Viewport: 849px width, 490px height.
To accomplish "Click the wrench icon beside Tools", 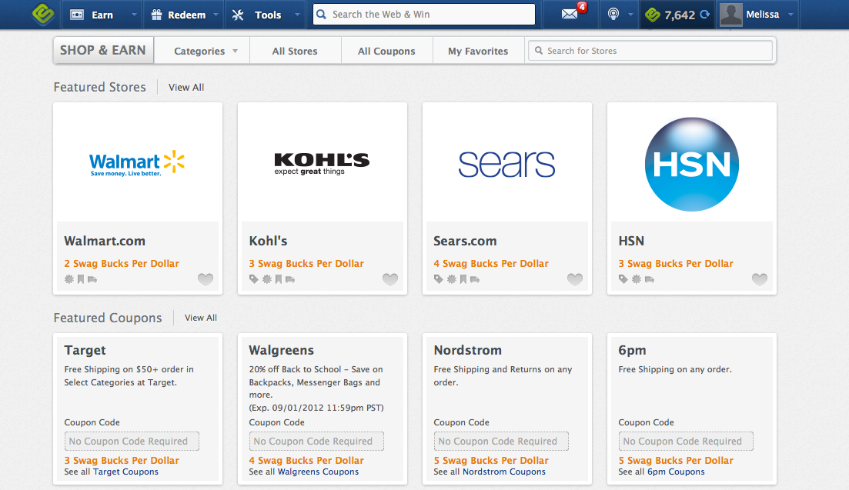I will tap(238, 15).
